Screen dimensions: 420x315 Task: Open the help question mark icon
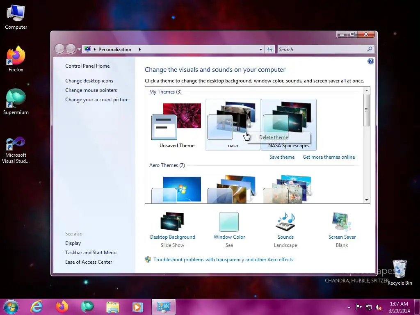370,62
